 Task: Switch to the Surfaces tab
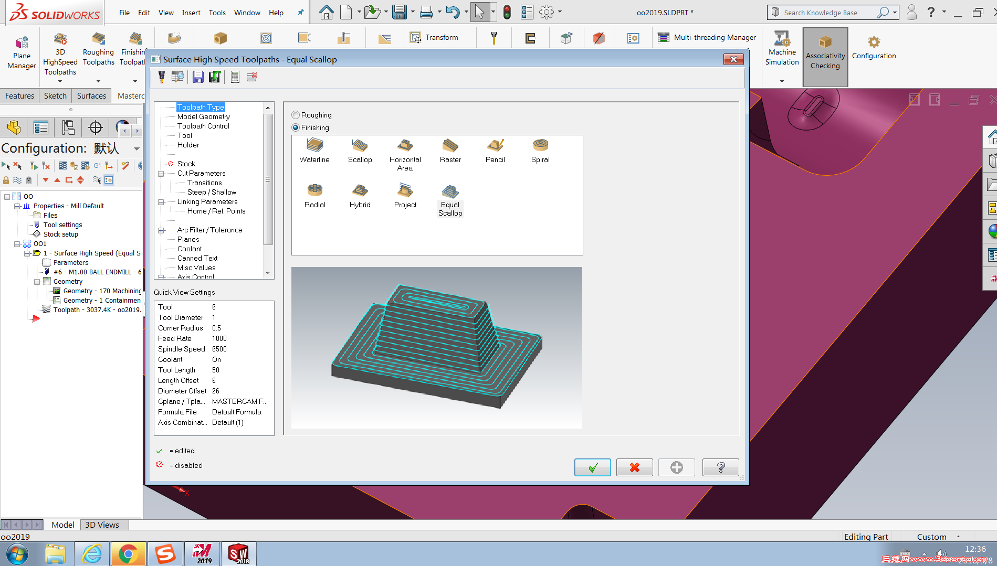tap(91, 96)
